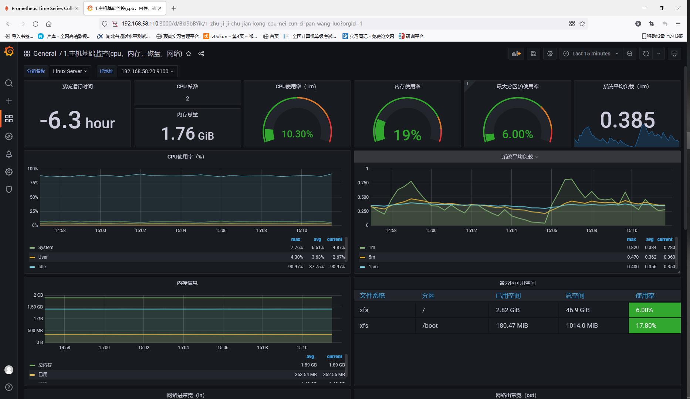
Task: Open the browser screenshot crop icon
Action: [x=652, y=24]
